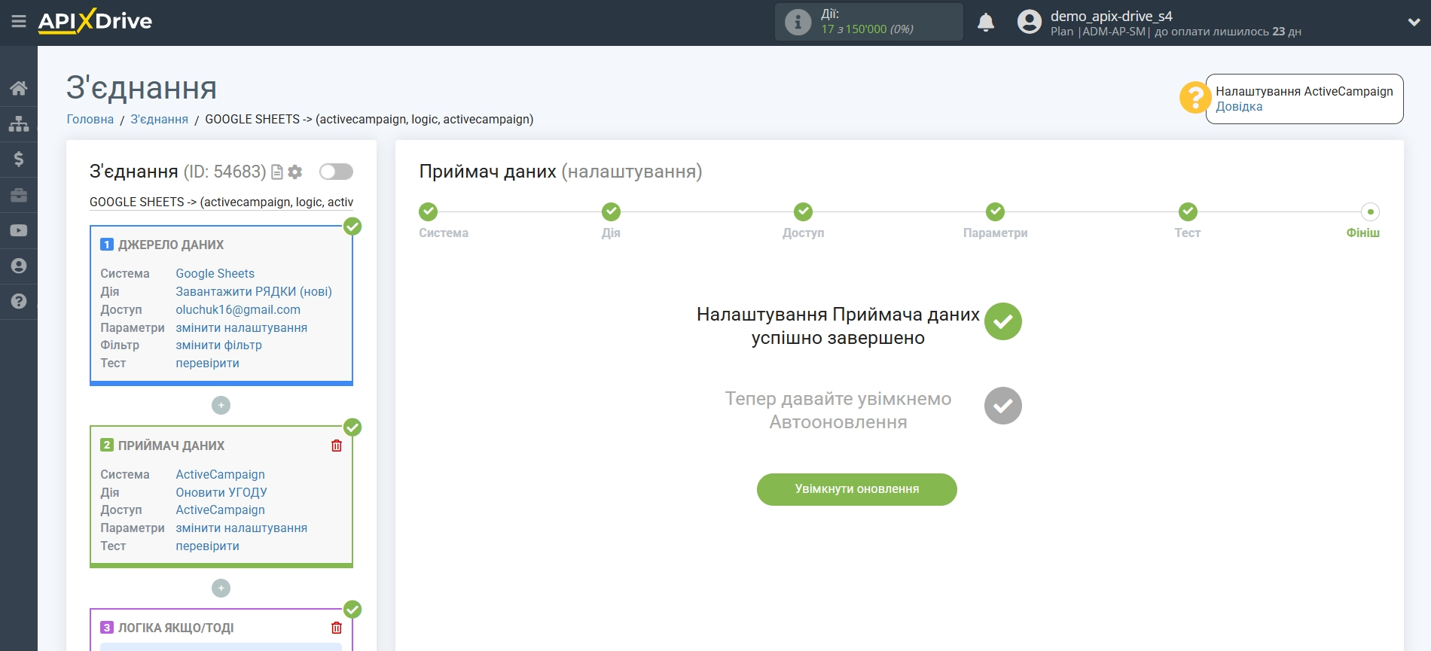This screenshot has height=651, width=1431.
Task: Click the ApiX-Drive logo
Action: [x=95, y=21]
